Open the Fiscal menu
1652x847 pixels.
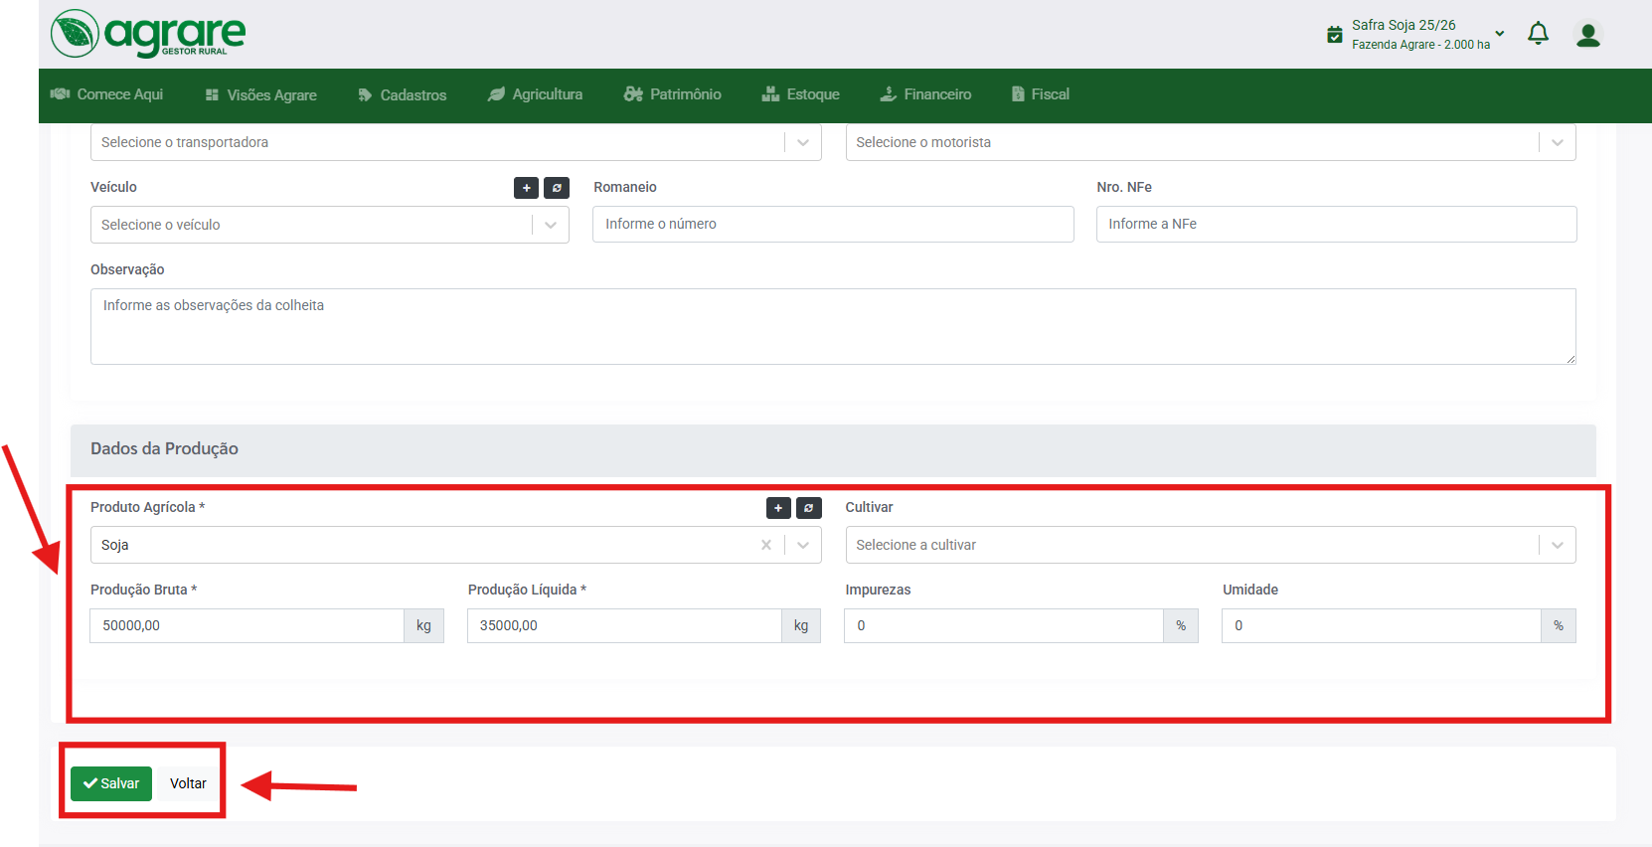coord(1040,94)
